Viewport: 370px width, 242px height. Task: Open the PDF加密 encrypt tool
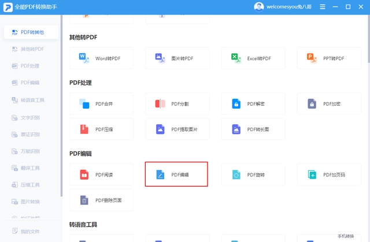click(x=329, y=104)
